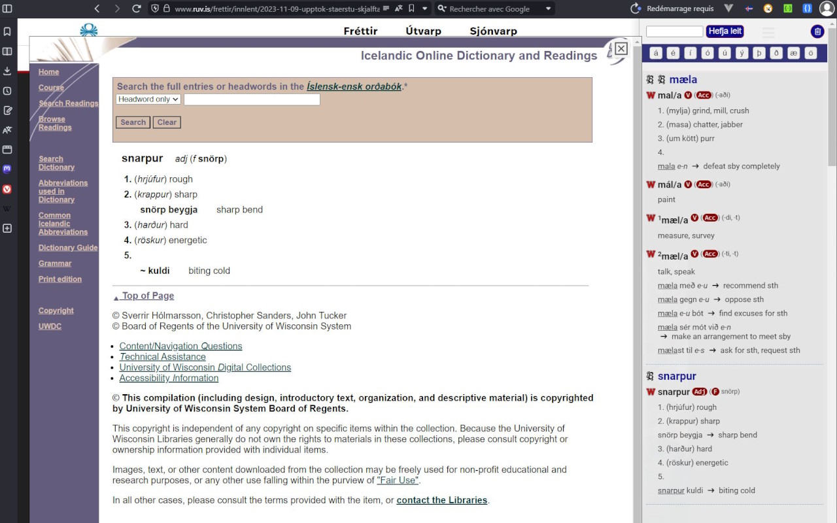Click the Search button in dictionary form
The height and width of the screenshot is (523, 837).
pos(133,122)
